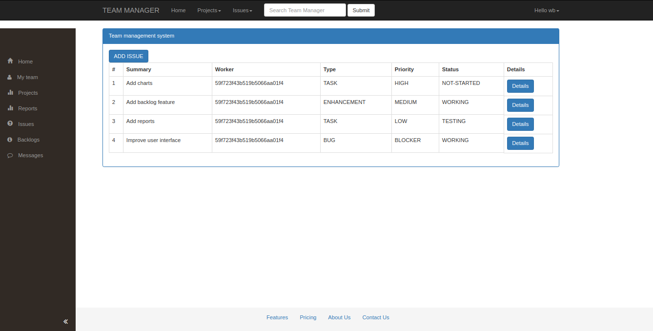Click the Messages speech-bubble icon
The width and height of the screenshot is (653, 331).
(10, 155)
